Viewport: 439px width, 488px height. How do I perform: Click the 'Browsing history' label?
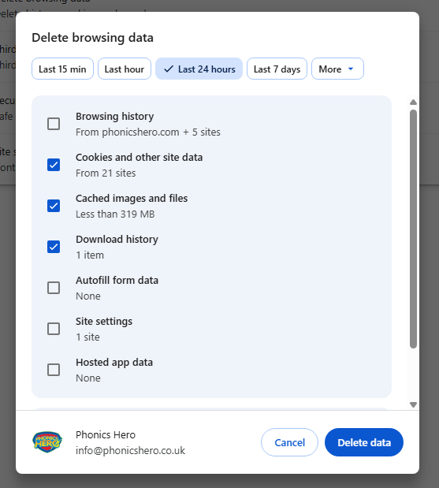coord(115,117)
